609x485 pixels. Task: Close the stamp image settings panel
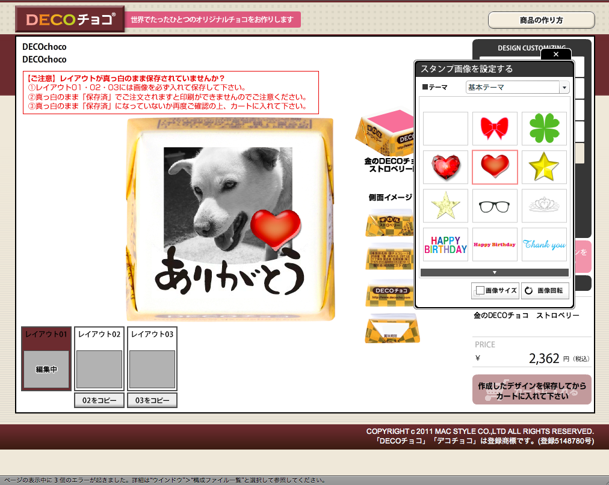click(x=555, y=54)
